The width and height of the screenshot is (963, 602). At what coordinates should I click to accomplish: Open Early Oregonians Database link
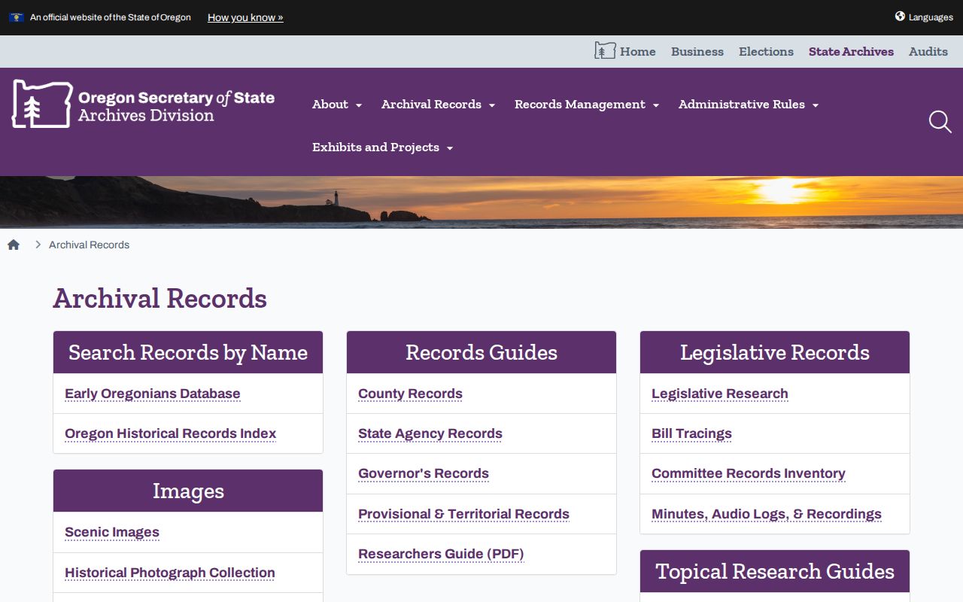pos(153,394)
